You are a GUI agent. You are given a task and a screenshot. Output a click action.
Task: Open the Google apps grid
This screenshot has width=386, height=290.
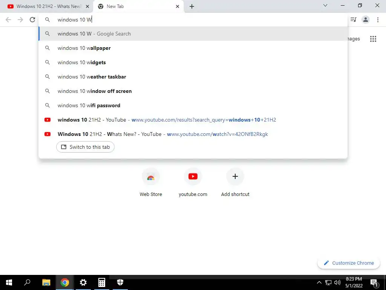[x=373, y=39]
